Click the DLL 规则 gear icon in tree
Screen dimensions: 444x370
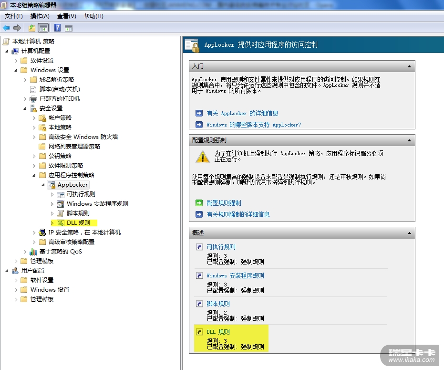(x=60, y=223)
